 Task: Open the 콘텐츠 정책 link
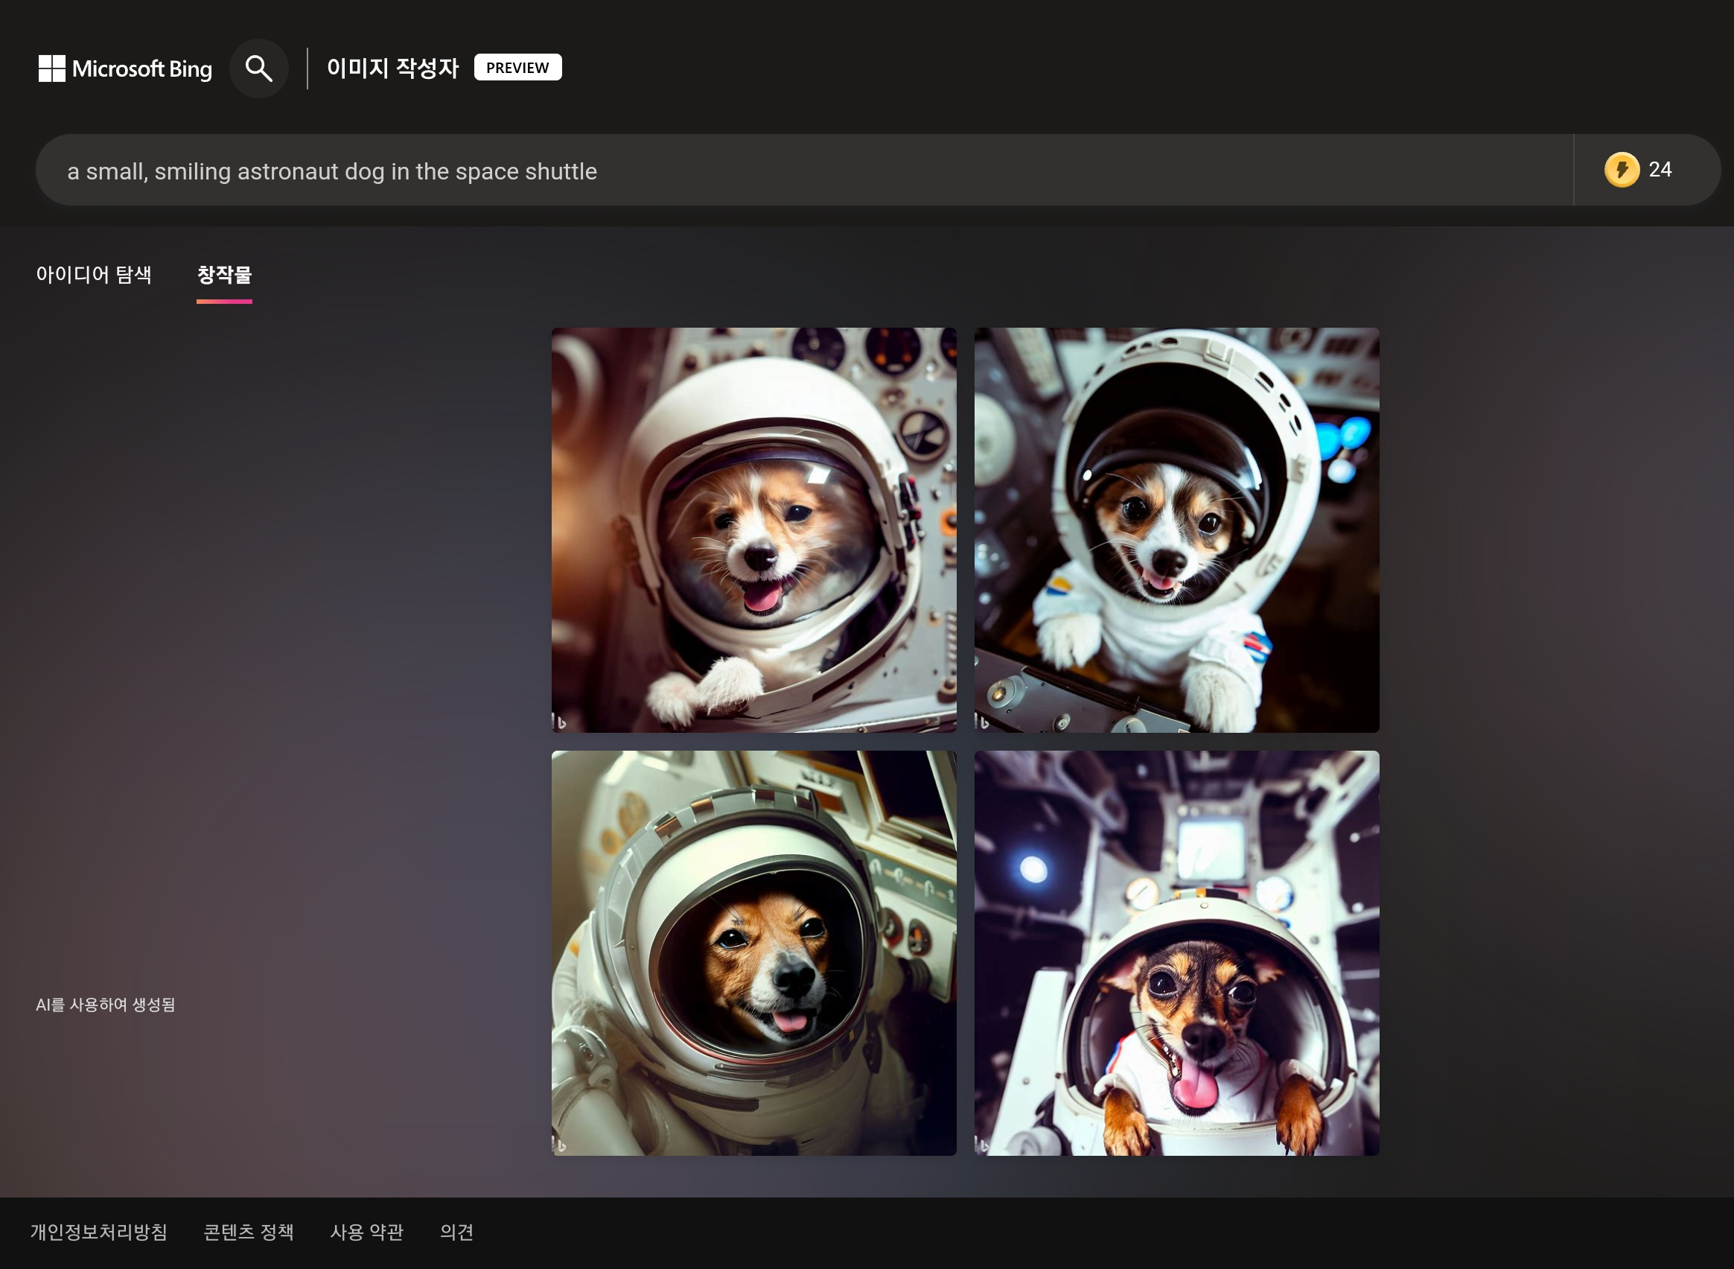coord(249,1232)
